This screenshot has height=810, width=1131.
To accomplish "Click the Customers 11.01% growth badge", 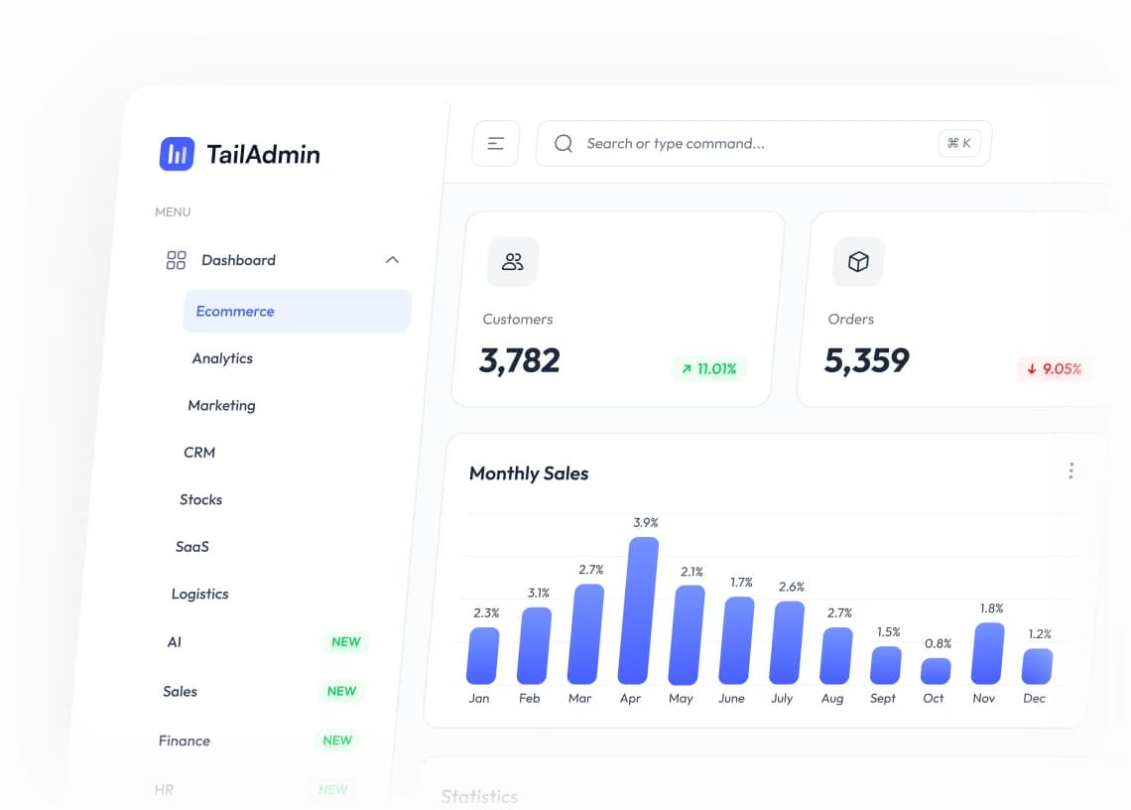I will [709, 369].
